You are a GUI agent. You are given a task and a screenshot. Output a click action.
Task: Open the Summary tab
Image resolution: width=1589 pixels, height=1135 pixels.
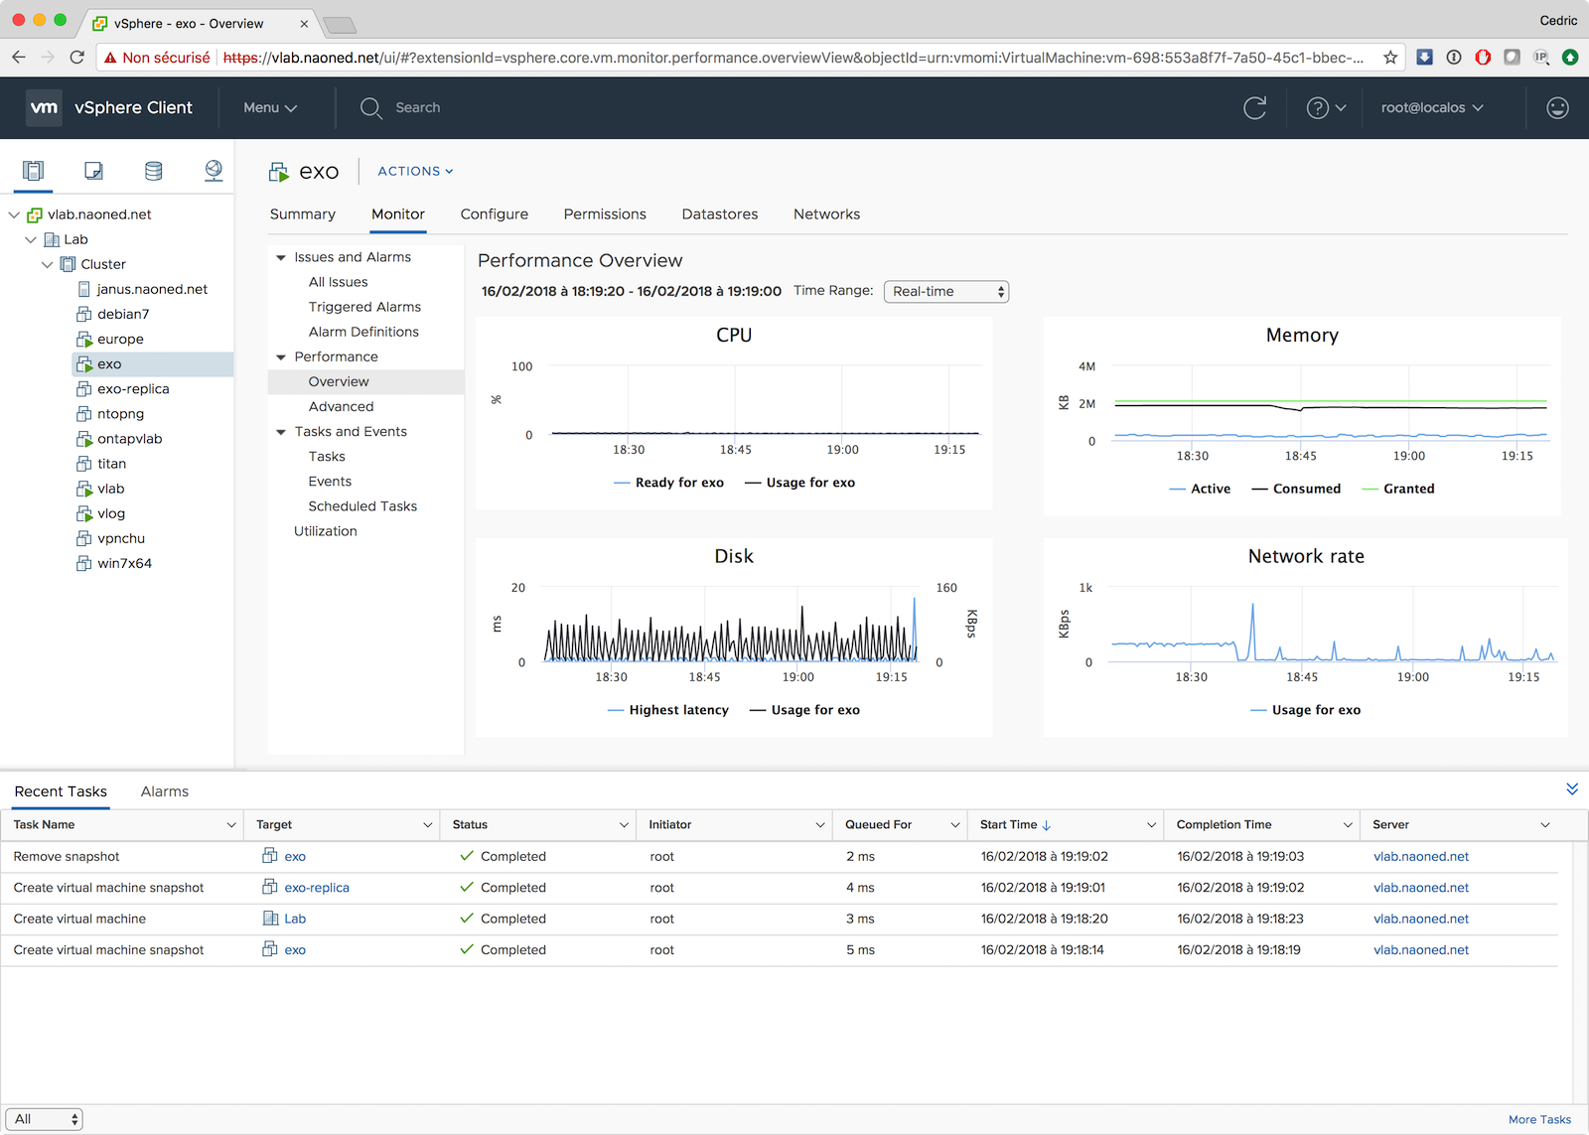(303, 214)
